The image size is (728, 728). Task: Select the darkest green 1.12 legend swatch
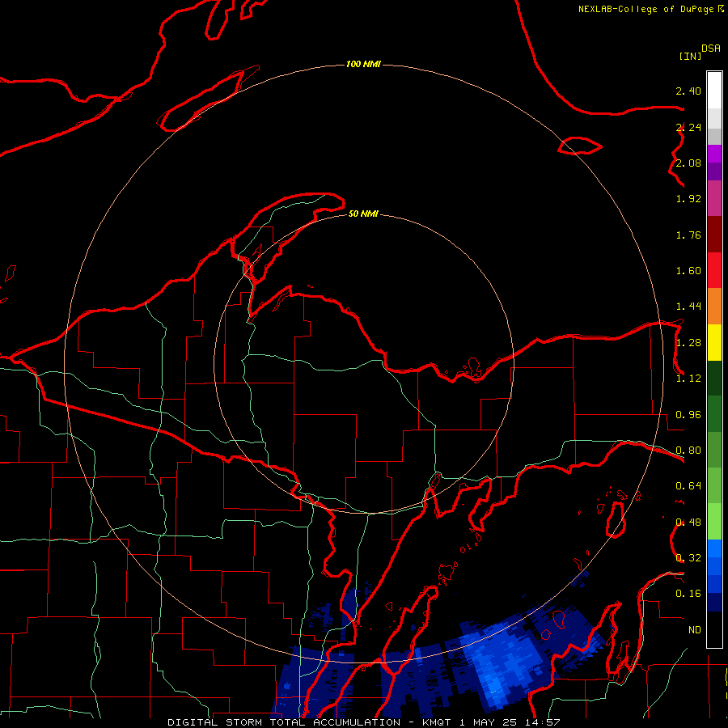714,378
